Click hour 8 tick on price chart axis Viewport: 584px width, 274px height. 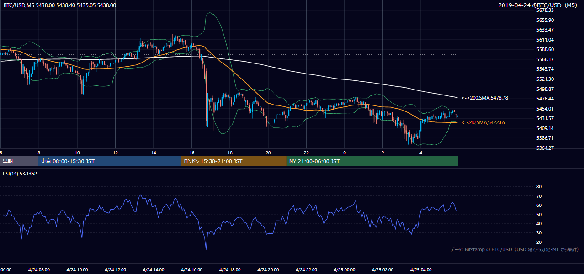tap(39, 153)
